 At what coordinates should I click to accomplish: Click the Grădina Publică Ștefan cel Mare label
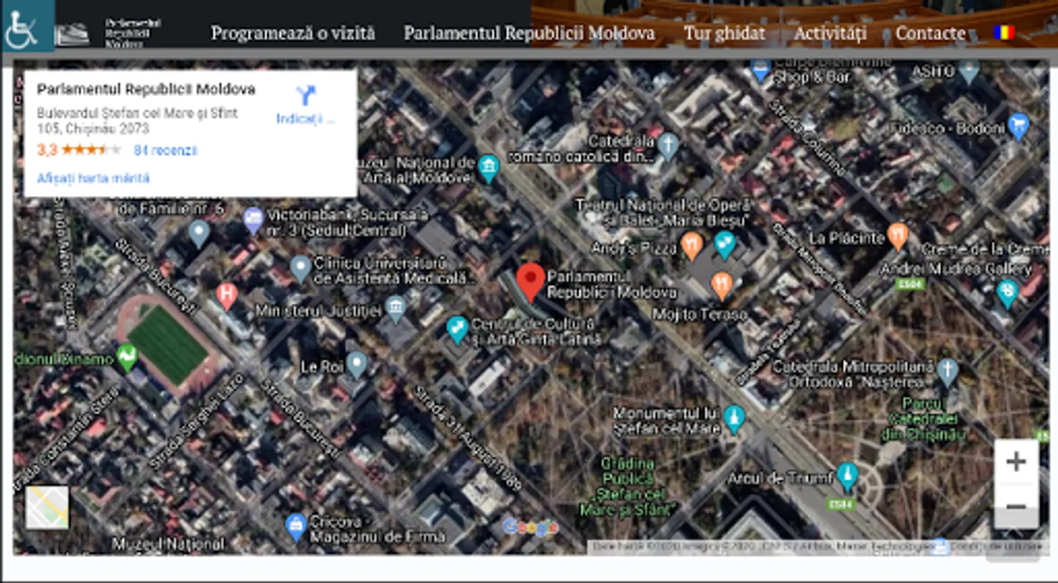click(x=626, y=486)
